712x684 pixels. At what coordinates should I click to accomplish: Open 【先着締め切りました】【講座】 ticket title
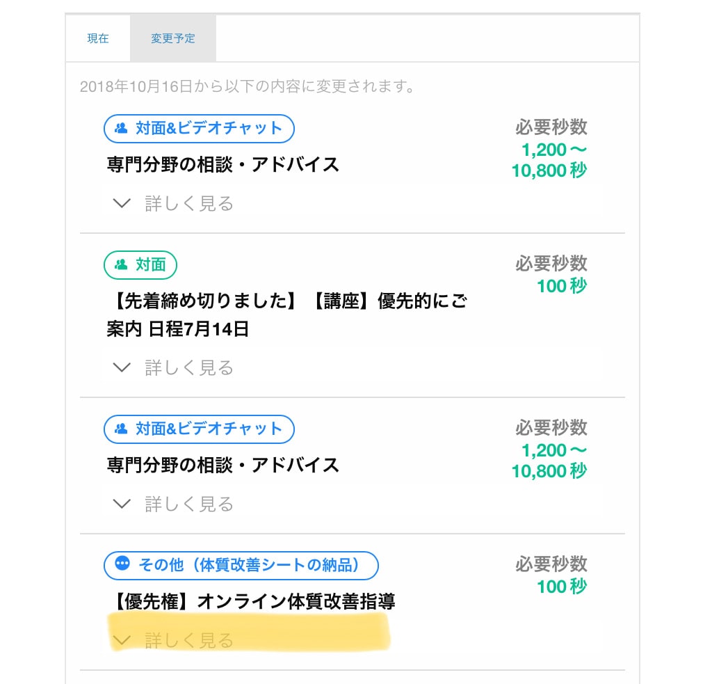point(287,315)
